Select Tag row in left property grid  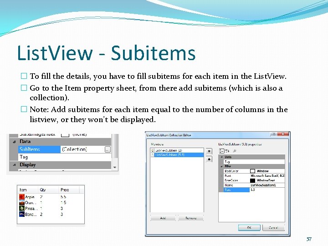pyautogui.click(x=64, y=157)
